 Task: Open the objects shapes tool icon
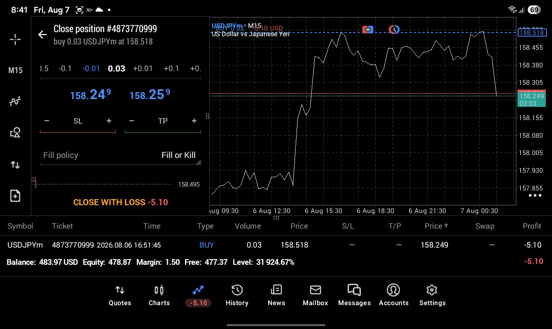click(x=15, y=132)
